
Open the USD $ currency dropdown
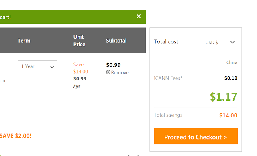click(219, 42)
